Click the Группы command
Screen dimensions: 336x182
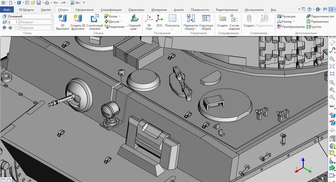click(314, 27)
